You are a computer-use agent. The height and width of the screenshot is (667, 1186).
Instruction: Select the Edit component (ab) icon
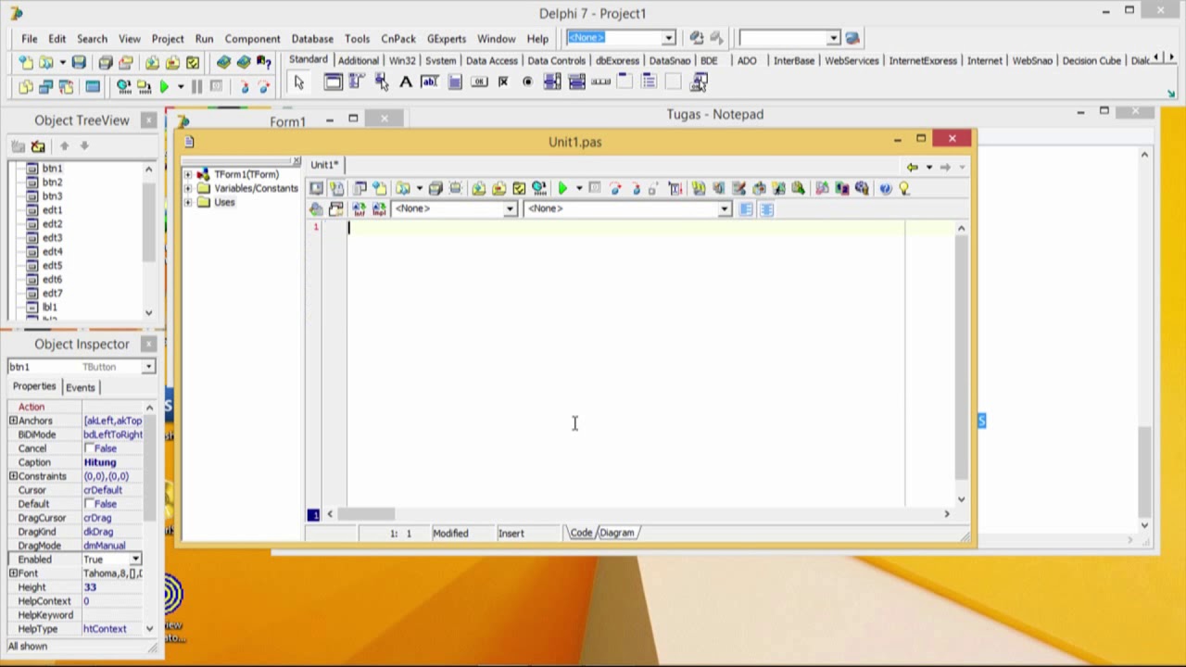point(430,82)
